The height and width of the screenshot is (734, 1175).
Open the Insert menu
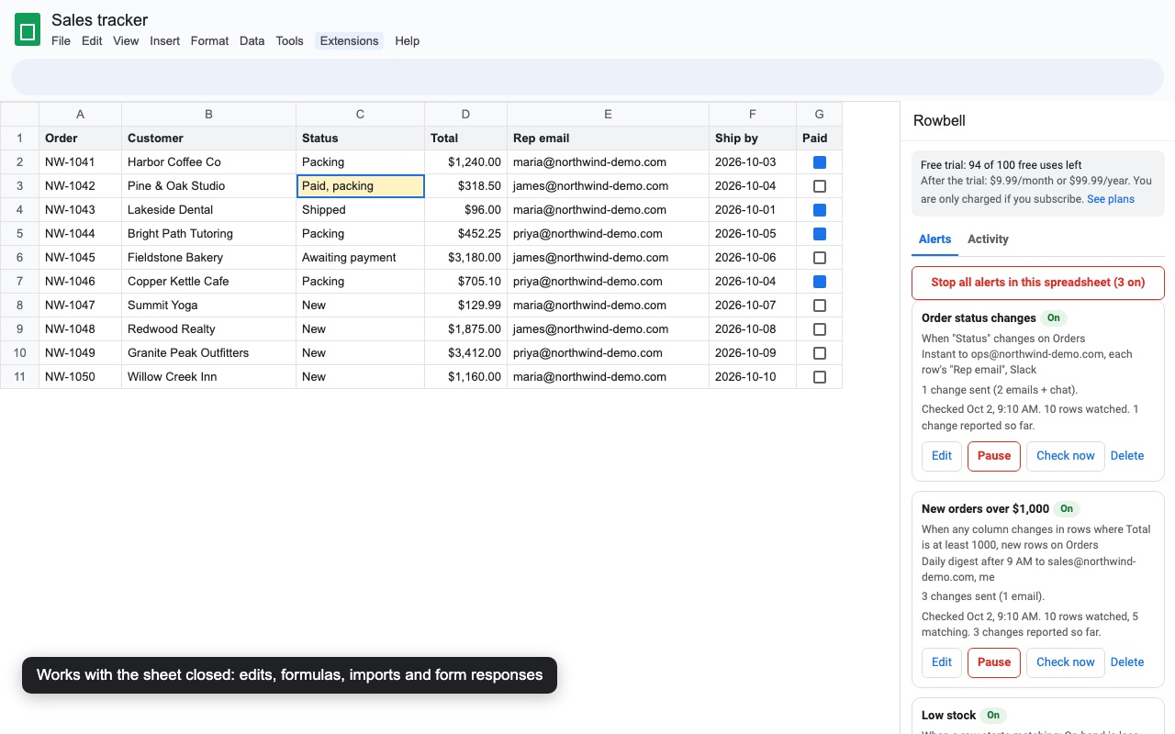click(x=165, y=41)
